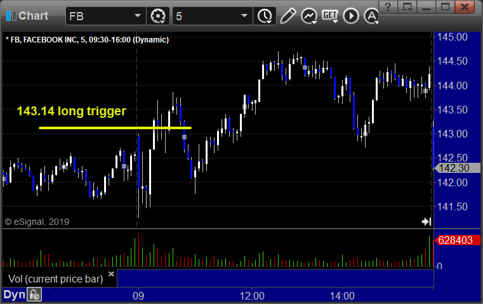483x304 pixels.
Task: Click the pop-out window button
Action: [407, 7]
